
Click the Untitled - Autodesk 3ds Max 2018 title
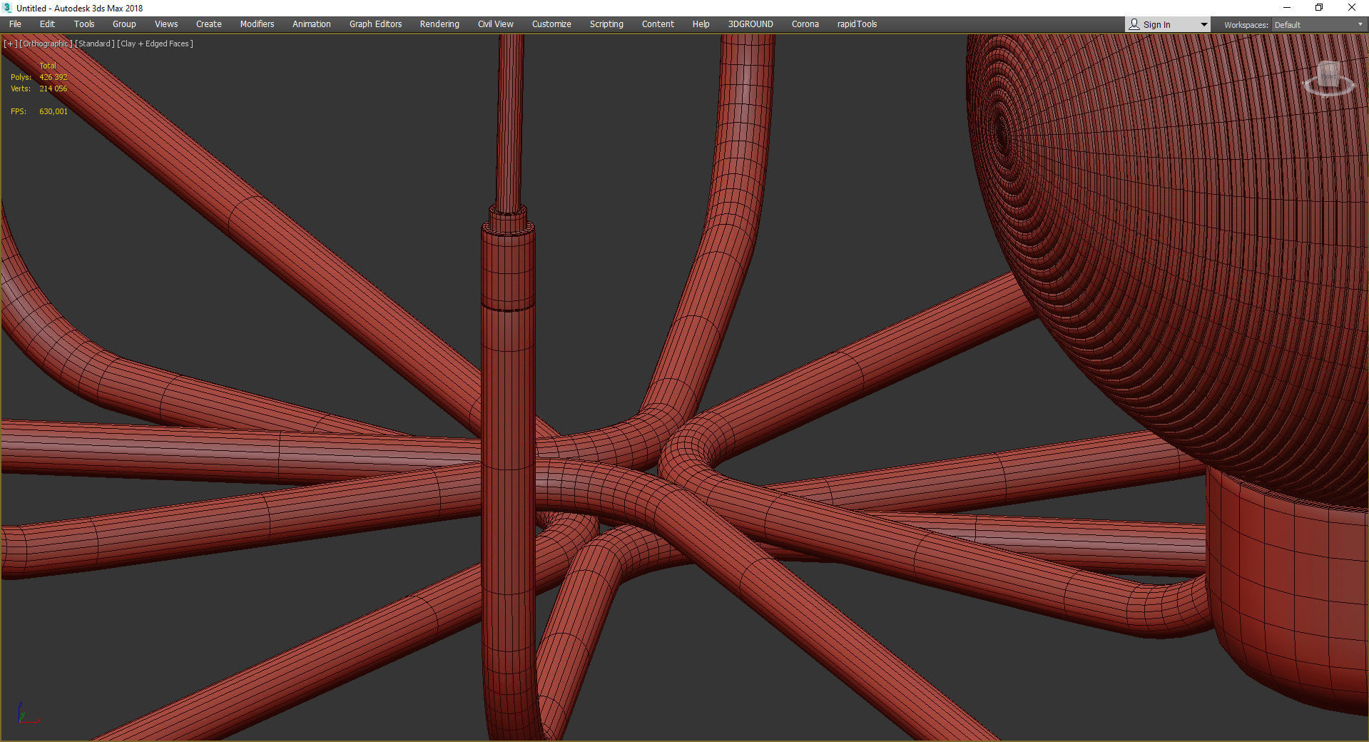tap(80, 9)
